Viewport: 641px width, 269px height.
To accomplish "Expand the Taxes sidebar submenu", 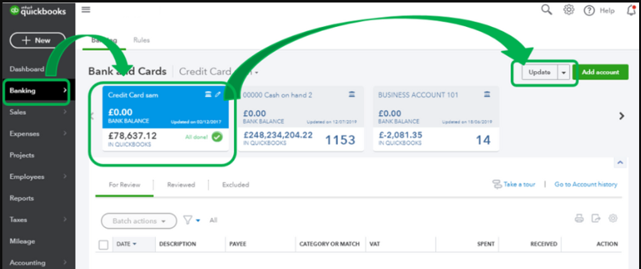I will (65, 219).
